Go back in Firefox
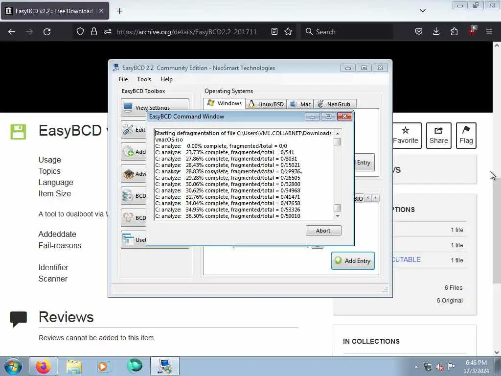Viewport: 501px width, 376px height. (12, 32)
